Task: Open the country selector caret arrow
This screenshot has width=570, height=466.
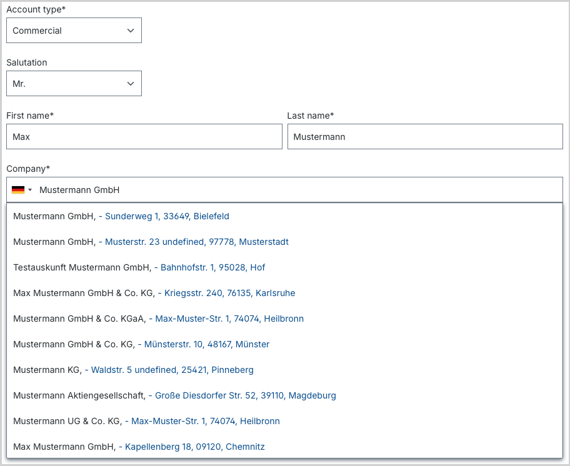Action: point(30,190)
